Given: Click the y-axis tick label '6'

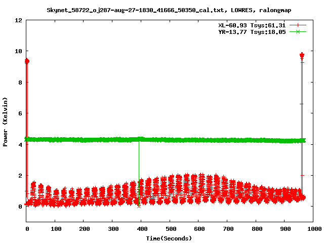Looking at the screenshot, I should [x=20, y=113].
